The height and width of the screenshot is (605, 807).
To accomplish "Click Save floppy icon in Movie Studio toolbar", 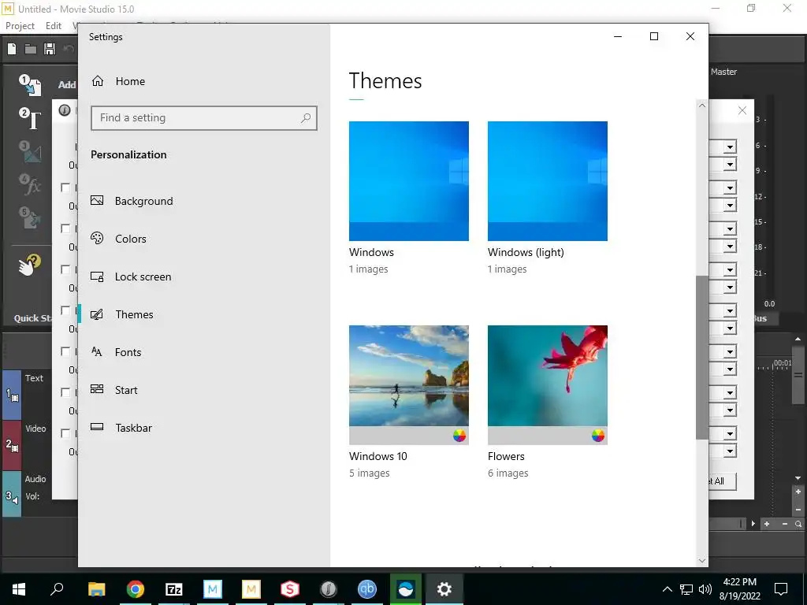I will (x=50, y=49).
